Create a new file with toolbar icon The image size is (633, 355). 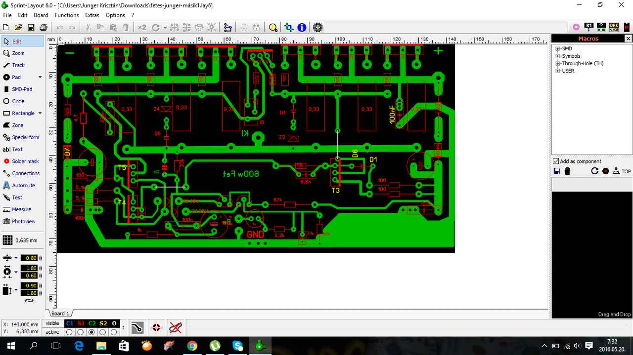pos(6,28)
